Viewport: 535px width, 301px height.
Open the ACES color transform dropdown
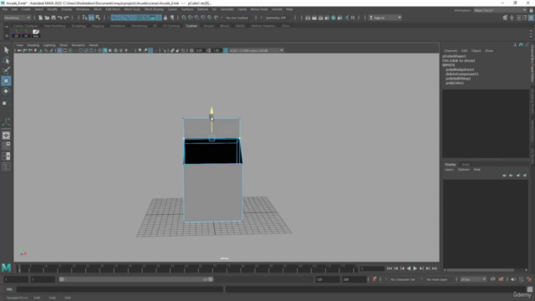click(256, 50)
